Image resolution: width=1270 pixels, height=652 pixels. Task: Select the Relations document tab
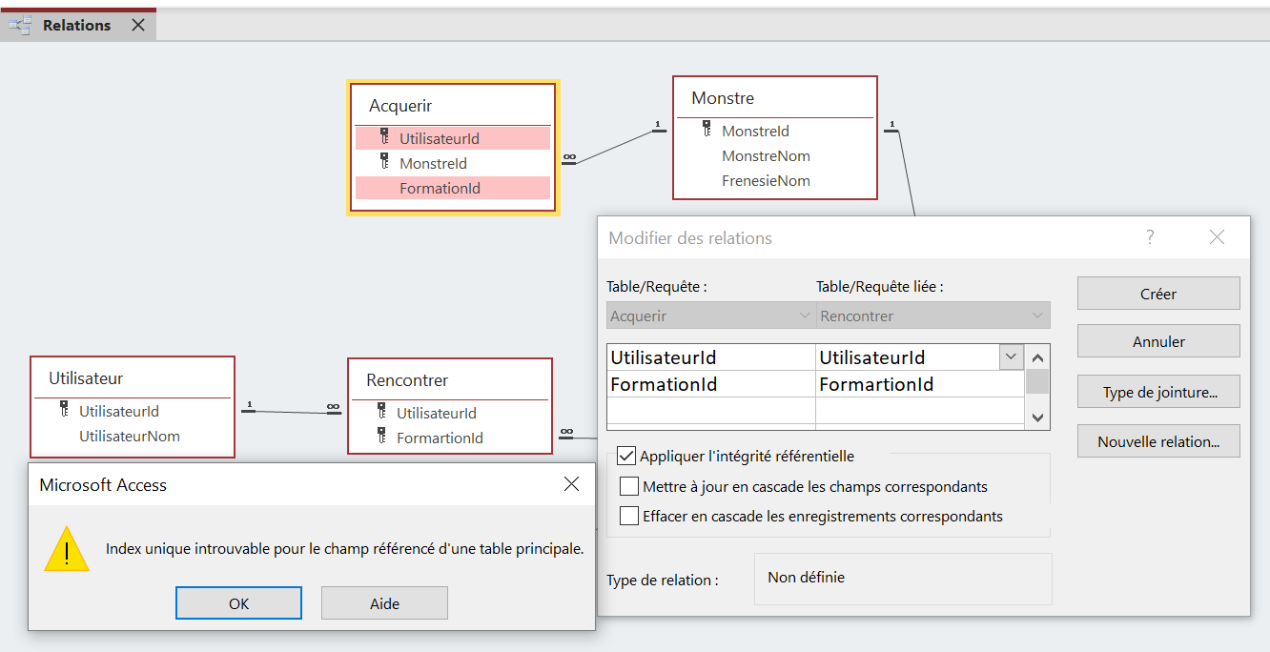pyautogui.click(x=77, y=26)
